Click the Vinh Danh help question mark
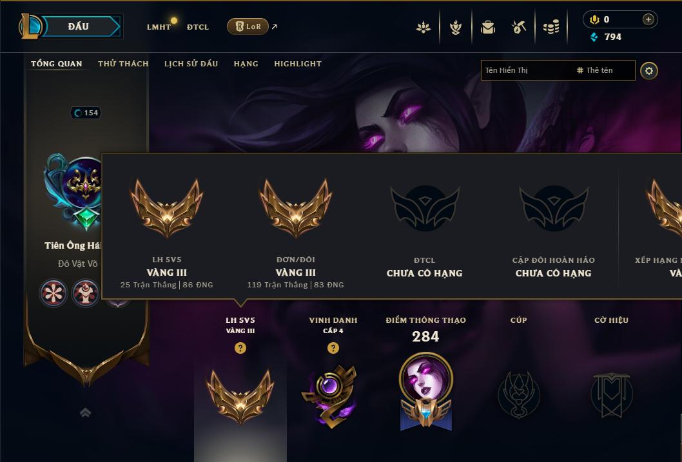This screenshot has height=462, width=682. 333,348
